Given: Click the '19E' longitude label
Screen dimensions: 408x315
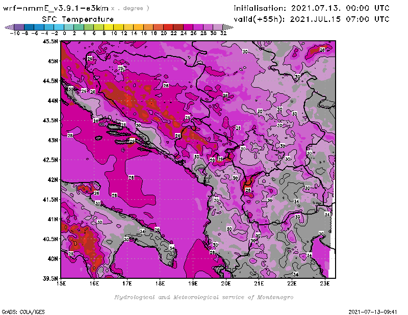Looking at the screenshot, I should tap(193, 283).
